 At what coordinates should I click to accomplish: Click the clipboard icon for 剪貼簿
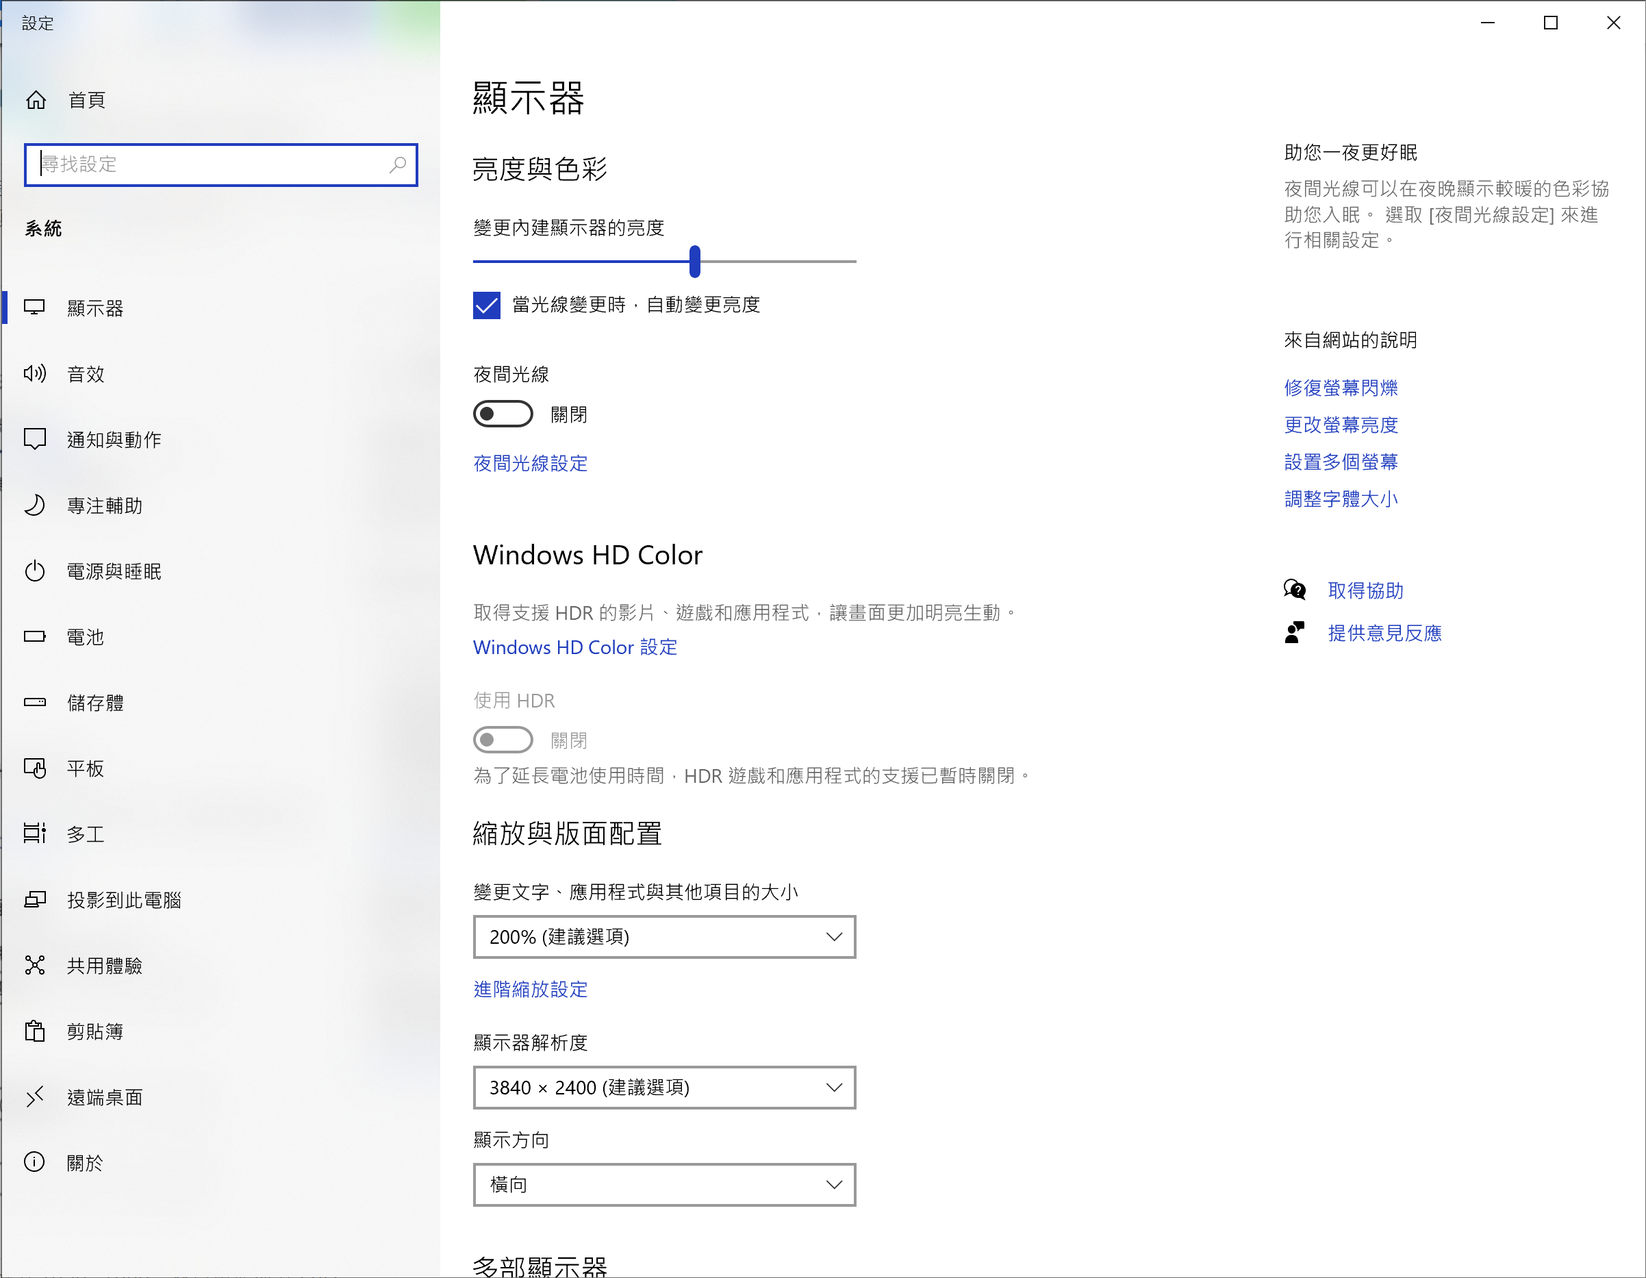(35, 1031)
